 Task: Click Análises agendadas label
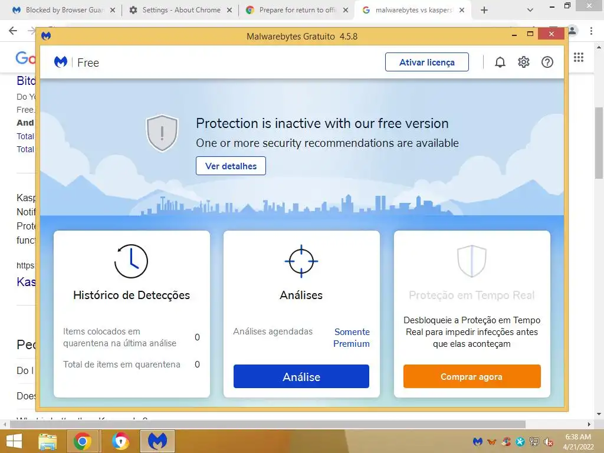273,331
